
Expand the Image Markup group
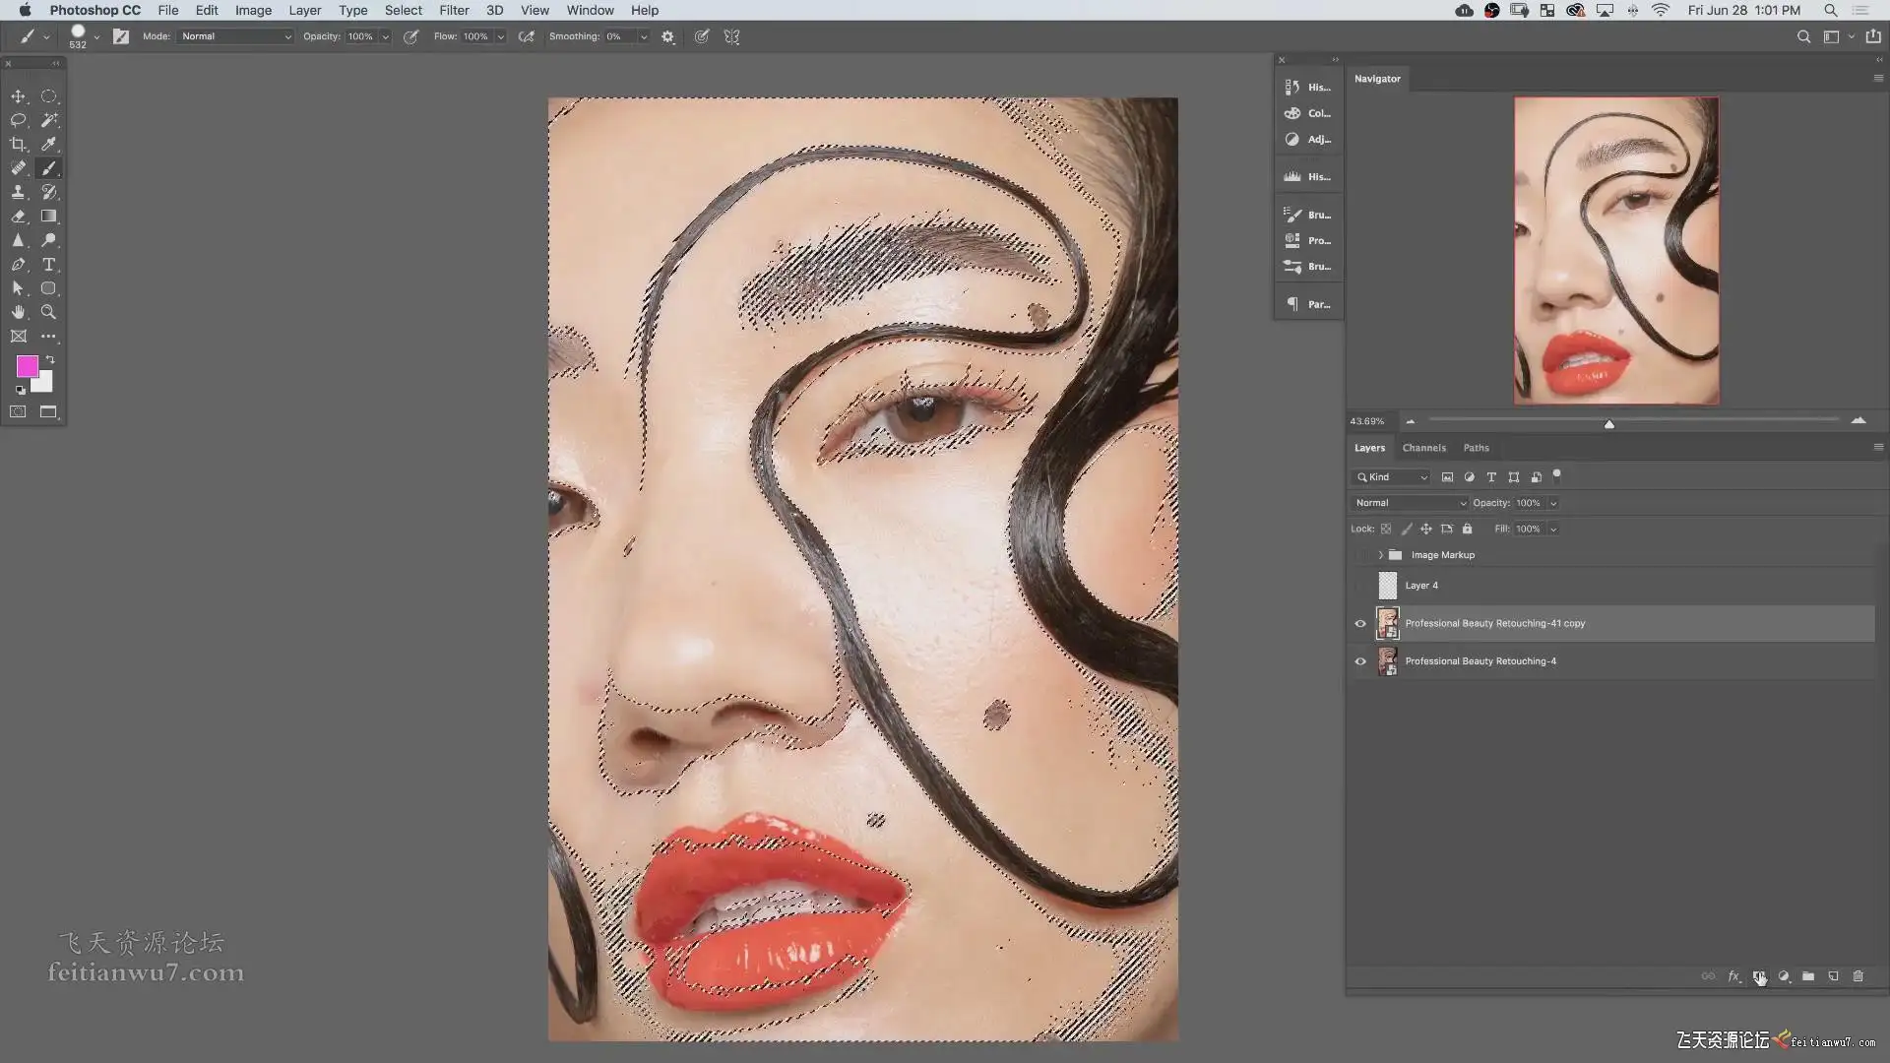pyautogui.click(x=1380, y=555)
